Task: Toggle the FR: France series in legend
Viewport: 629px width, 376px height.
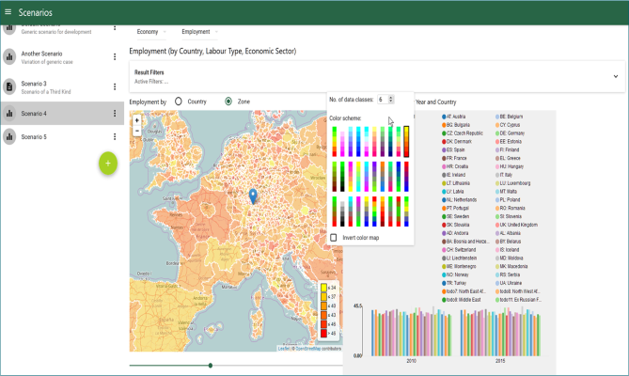Action: 454,158
